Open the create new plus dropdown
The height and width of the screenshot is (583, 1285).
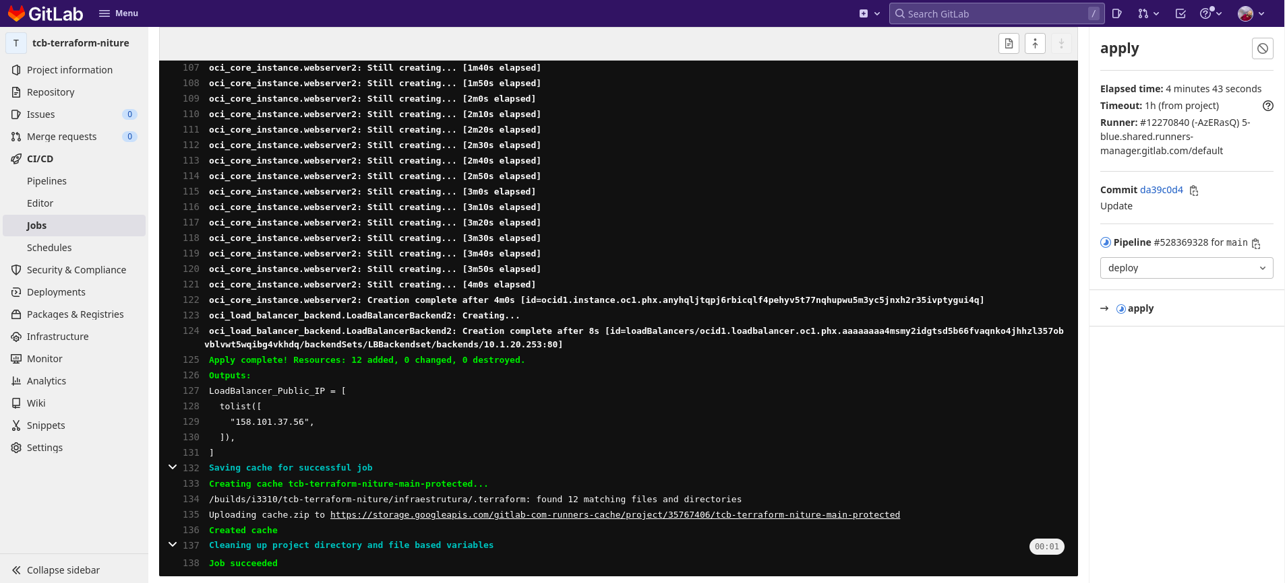(870, 13)
